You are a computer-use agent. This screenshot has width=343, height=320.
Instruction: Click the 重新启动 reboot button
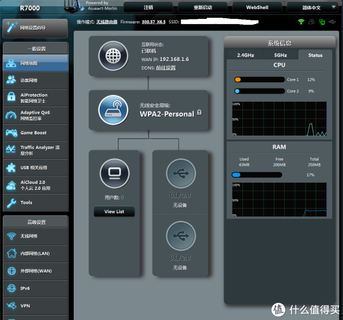202,7
